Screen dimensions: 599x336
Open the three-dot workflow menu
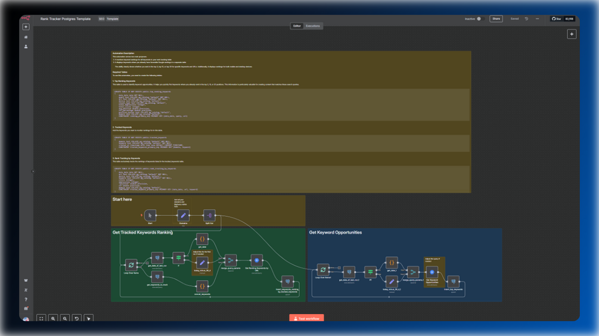537,18
